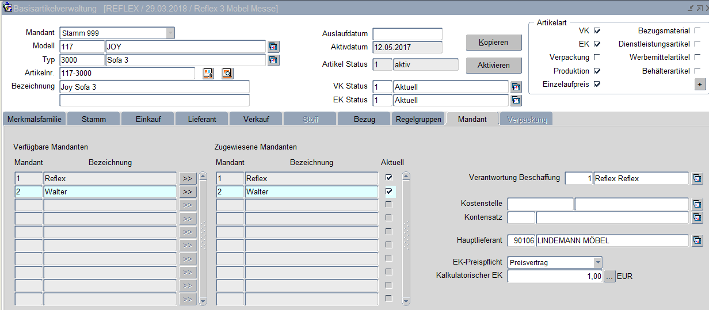Click the search icon beside Artikelnr.
Viewport: 709px width, 310px height.
click(x=227, y=73)
